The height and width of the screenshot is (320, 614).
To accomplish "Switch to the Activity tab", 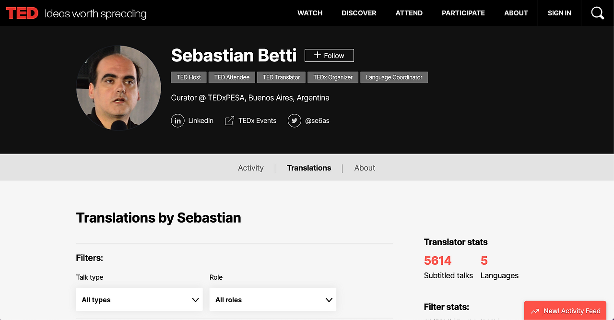I will click(x=251, y=168).
